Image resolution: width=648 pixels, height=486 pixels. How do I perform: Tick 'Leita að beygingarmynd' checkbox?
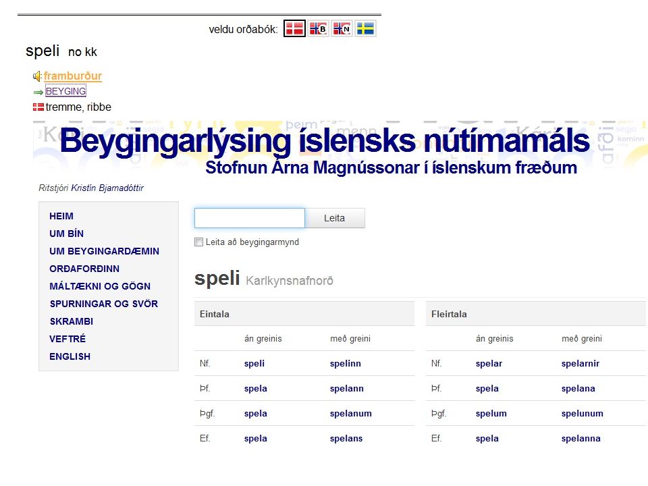pos(198,242)
